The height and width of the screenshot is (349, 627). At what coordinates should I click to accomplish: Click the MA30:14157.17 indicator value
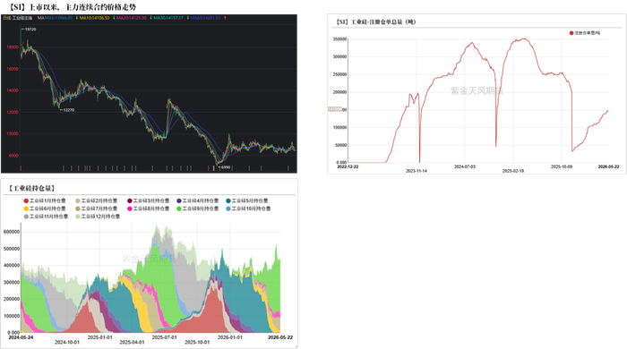(x=168, y=18)
